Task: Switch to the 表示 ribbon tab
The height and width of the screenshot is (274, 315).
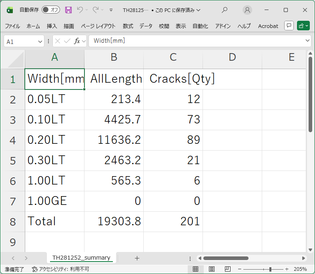Action: point(181,26)
